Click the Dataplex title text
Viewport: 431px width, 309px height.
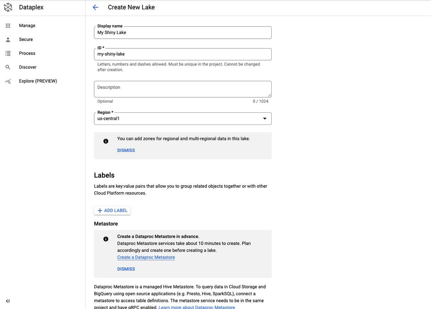(x=31, y=7)
